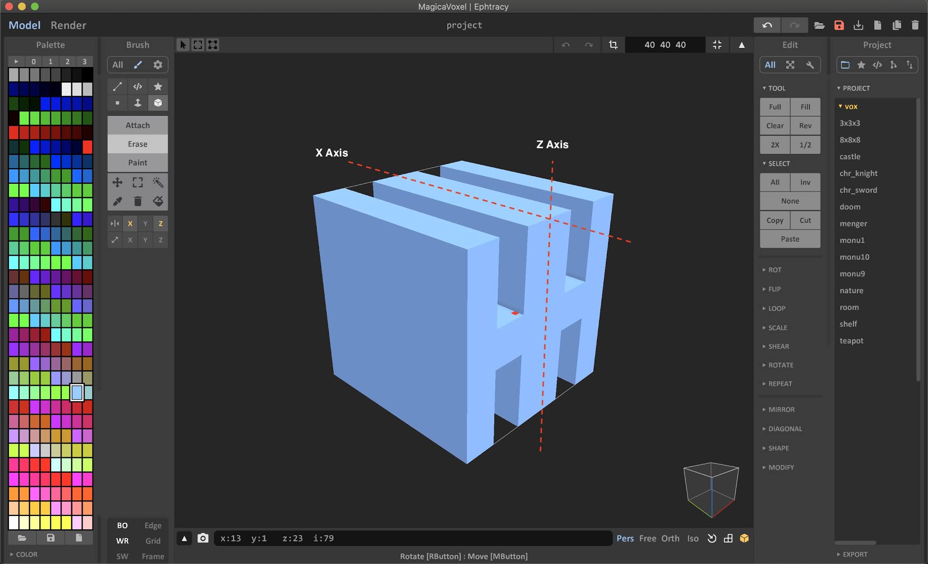Viewport: 928px width, 564px height.
Task: Toggle the Edge display option
Action: coord(153,525)
